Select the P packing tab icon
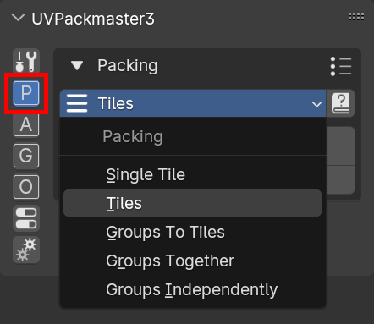374x324 pixels. 26,93
